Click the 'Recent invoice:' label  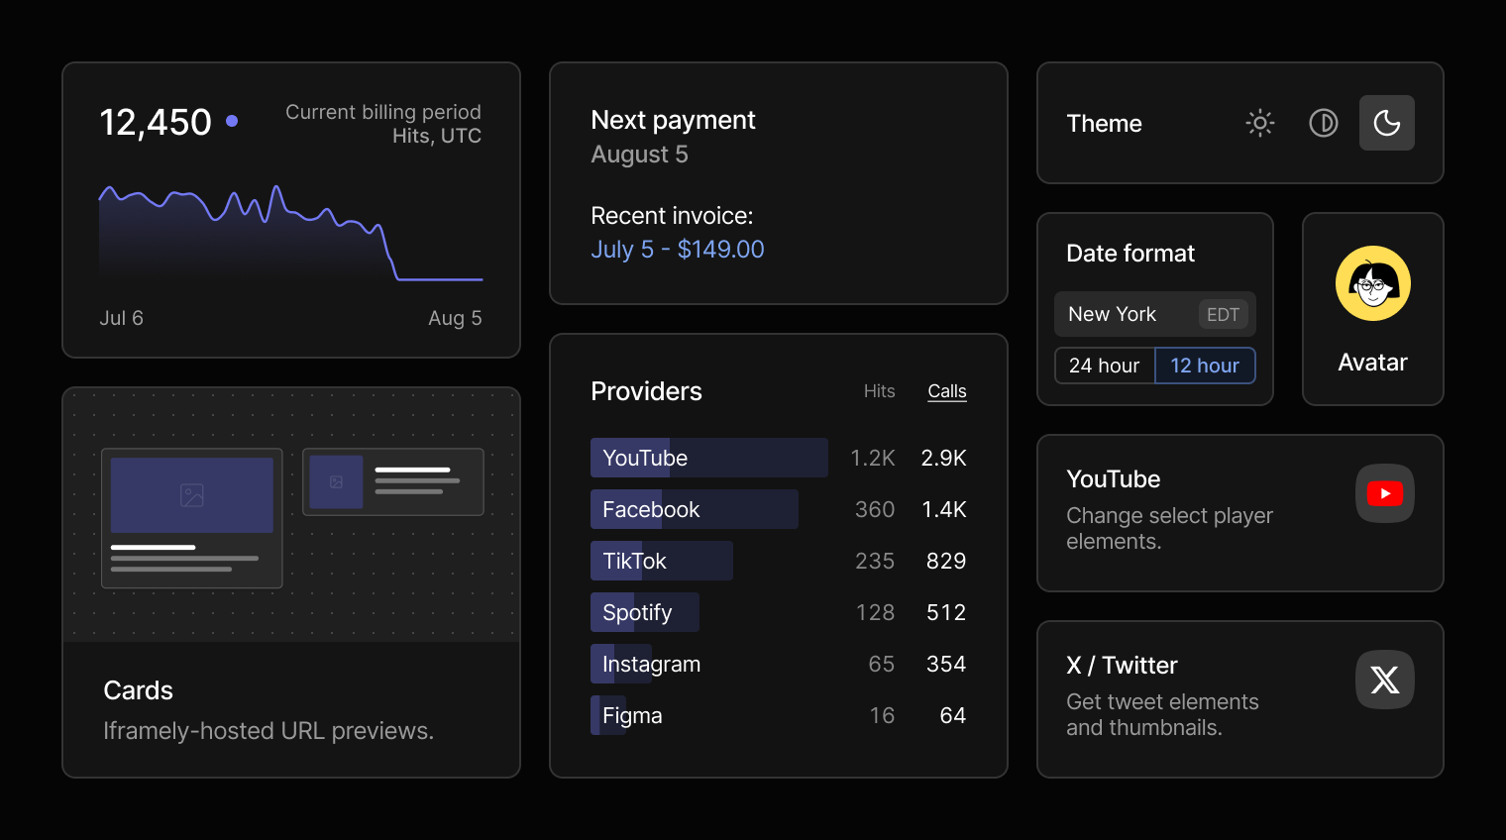click(x=672, y=216)
